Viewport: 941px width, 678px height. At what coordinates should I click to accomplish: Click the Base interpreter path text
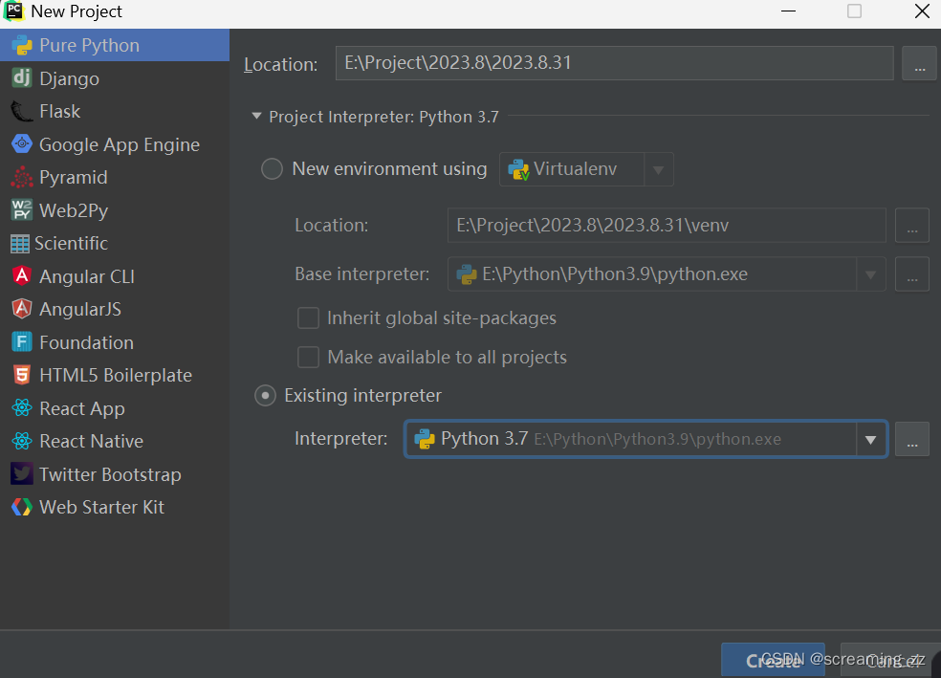coord(615,274)
